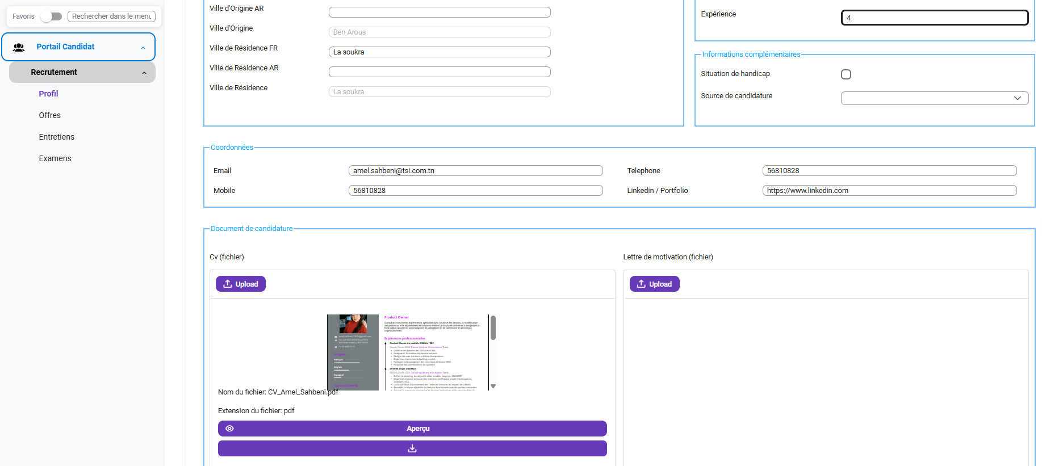Click the CV preview scroll down arrow

tap(493, 386)
